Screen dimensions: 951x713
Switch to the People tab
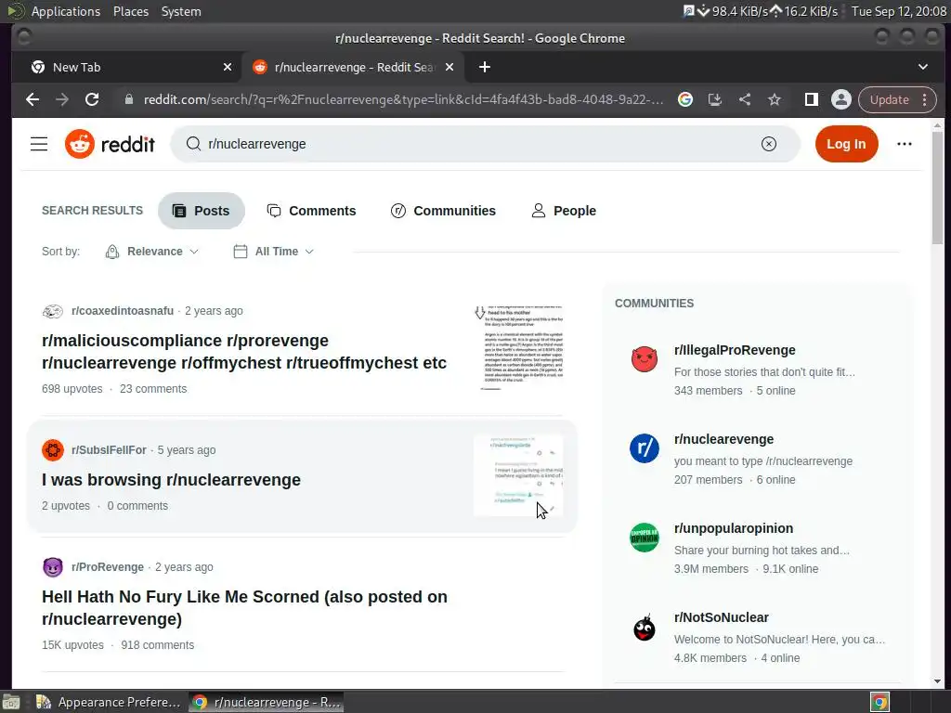(x=564, y=211)
